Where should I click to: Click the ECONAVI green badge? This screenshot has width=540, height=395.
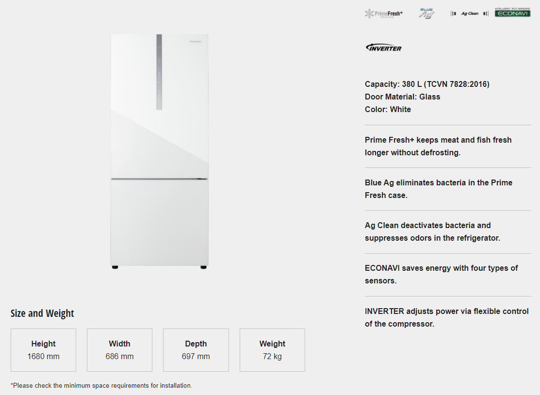512,13
